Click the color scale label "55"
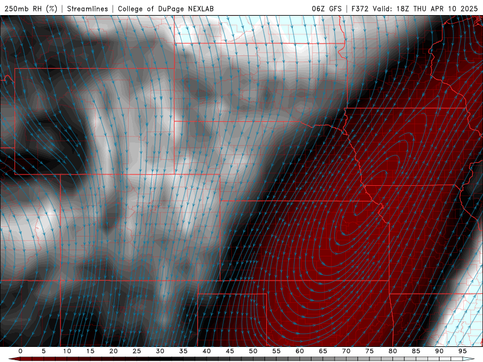The height and width of the screenshot is (362, 483). pyautogui.click(x=277, y=351)
